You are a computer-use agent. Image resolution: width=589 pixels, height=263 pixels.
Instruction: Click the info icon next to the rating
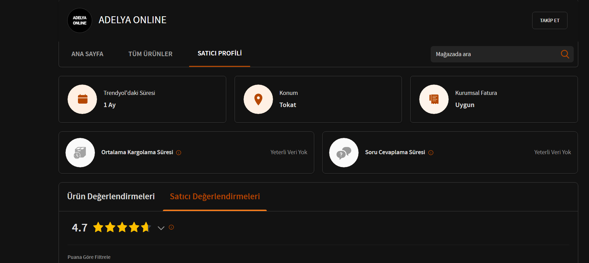(171, 227)
